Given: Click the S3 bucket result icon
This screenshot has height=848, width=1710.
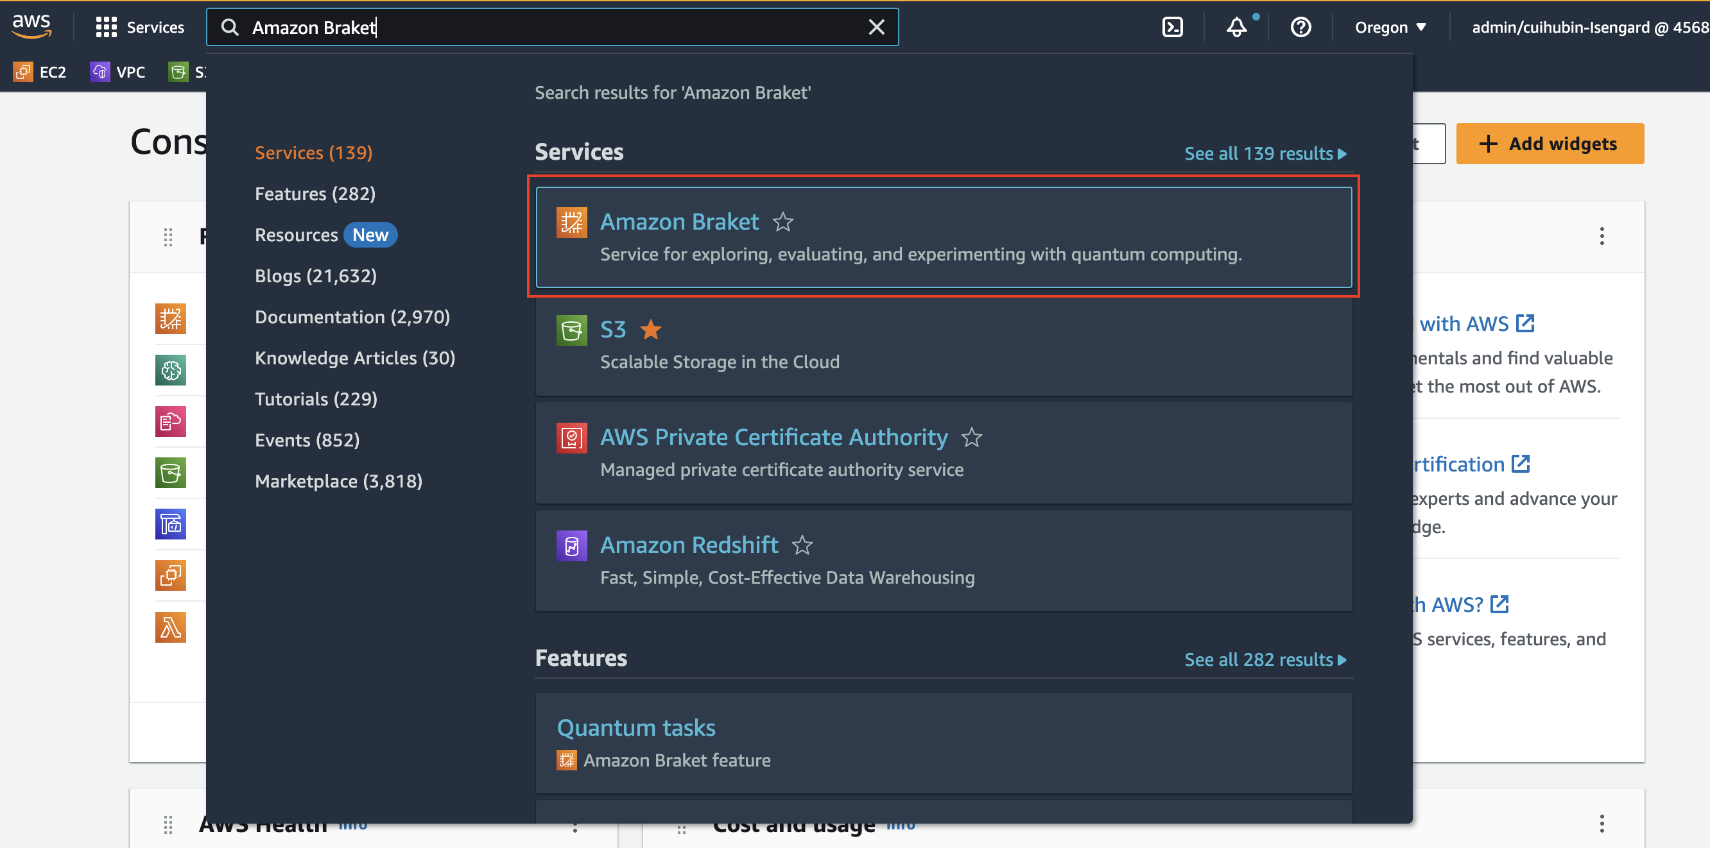Looking at the screenshot, I should [571, 330].
